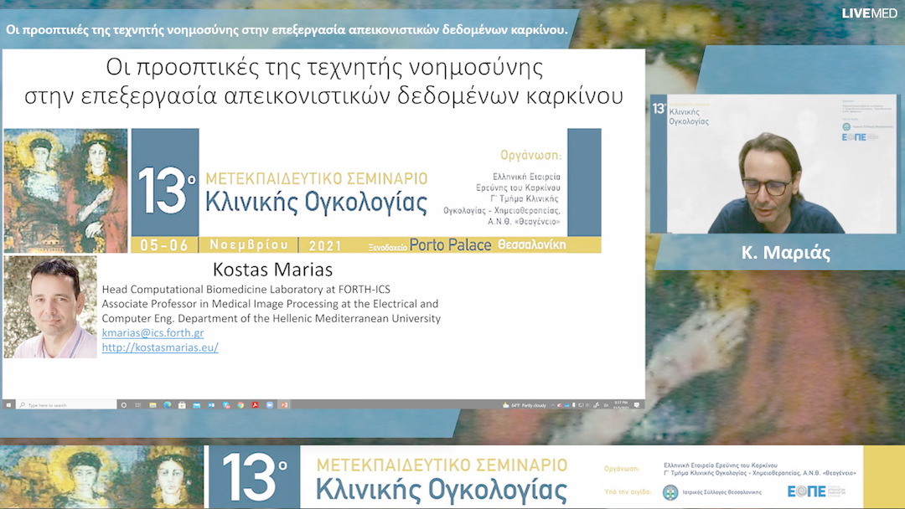
Task: Open File Explorer from the taskbar
Action: [153, 406]
